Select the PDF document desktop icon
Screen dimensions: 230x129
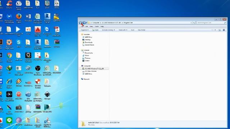[57, 31]
